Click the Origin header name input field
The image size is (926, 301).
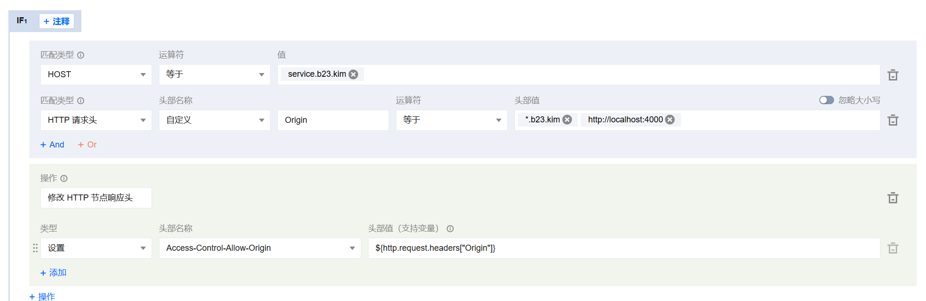(x=333, y=120)
